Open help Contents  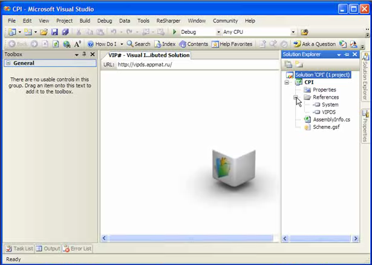click(x=194, y=44)
